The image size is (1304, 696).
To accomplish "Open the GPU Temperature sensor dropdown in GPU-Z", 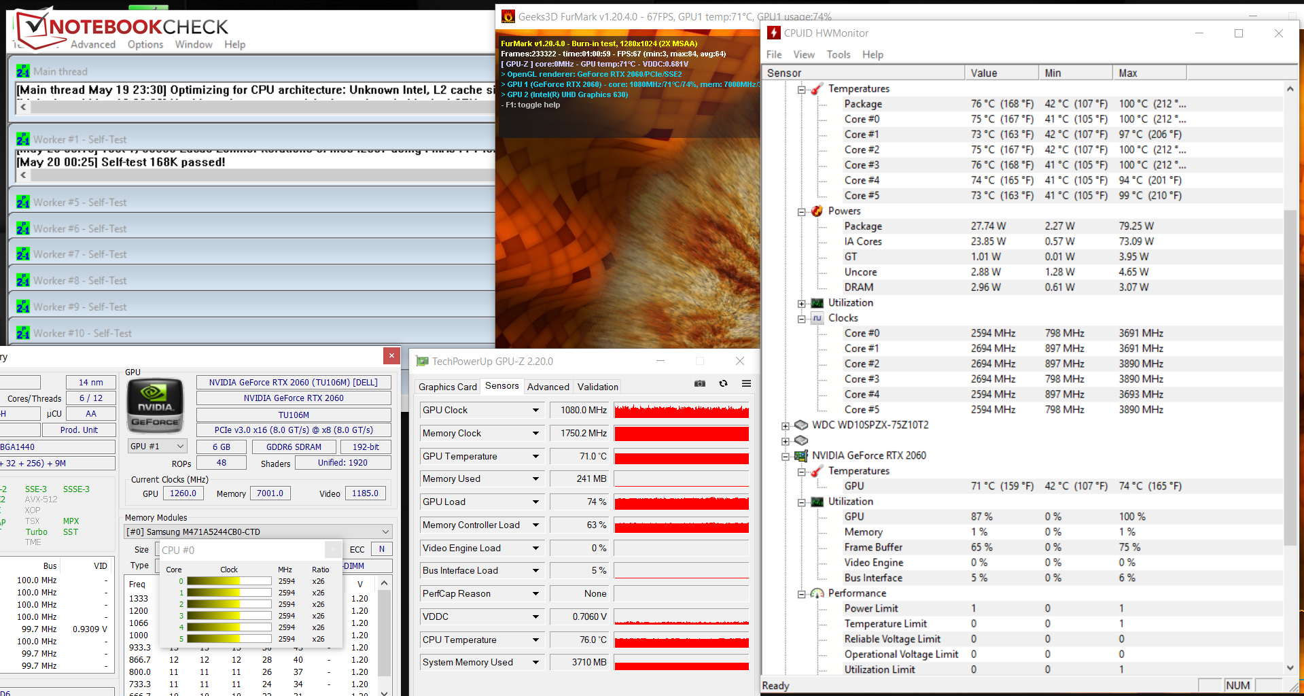I will click(535, 456).
